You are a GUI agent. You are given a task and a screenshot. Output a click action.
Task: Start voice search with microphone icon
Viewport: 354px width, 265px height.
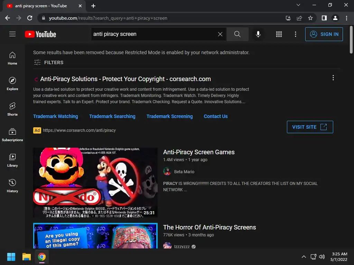point(258,34)
